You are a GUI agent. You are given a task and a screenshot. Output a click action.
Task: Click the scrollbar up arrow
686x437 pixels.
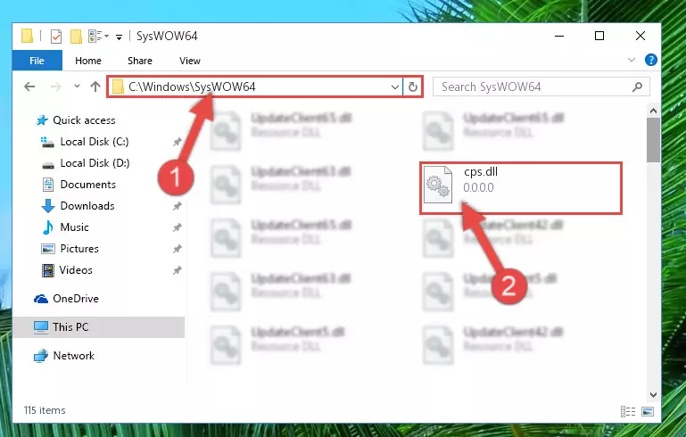click(x=653, y=111)
